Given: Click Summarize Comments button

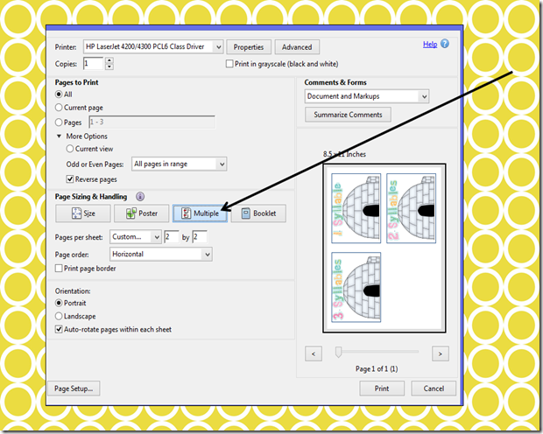Looking at the screenshot, I should coord(348,115).
